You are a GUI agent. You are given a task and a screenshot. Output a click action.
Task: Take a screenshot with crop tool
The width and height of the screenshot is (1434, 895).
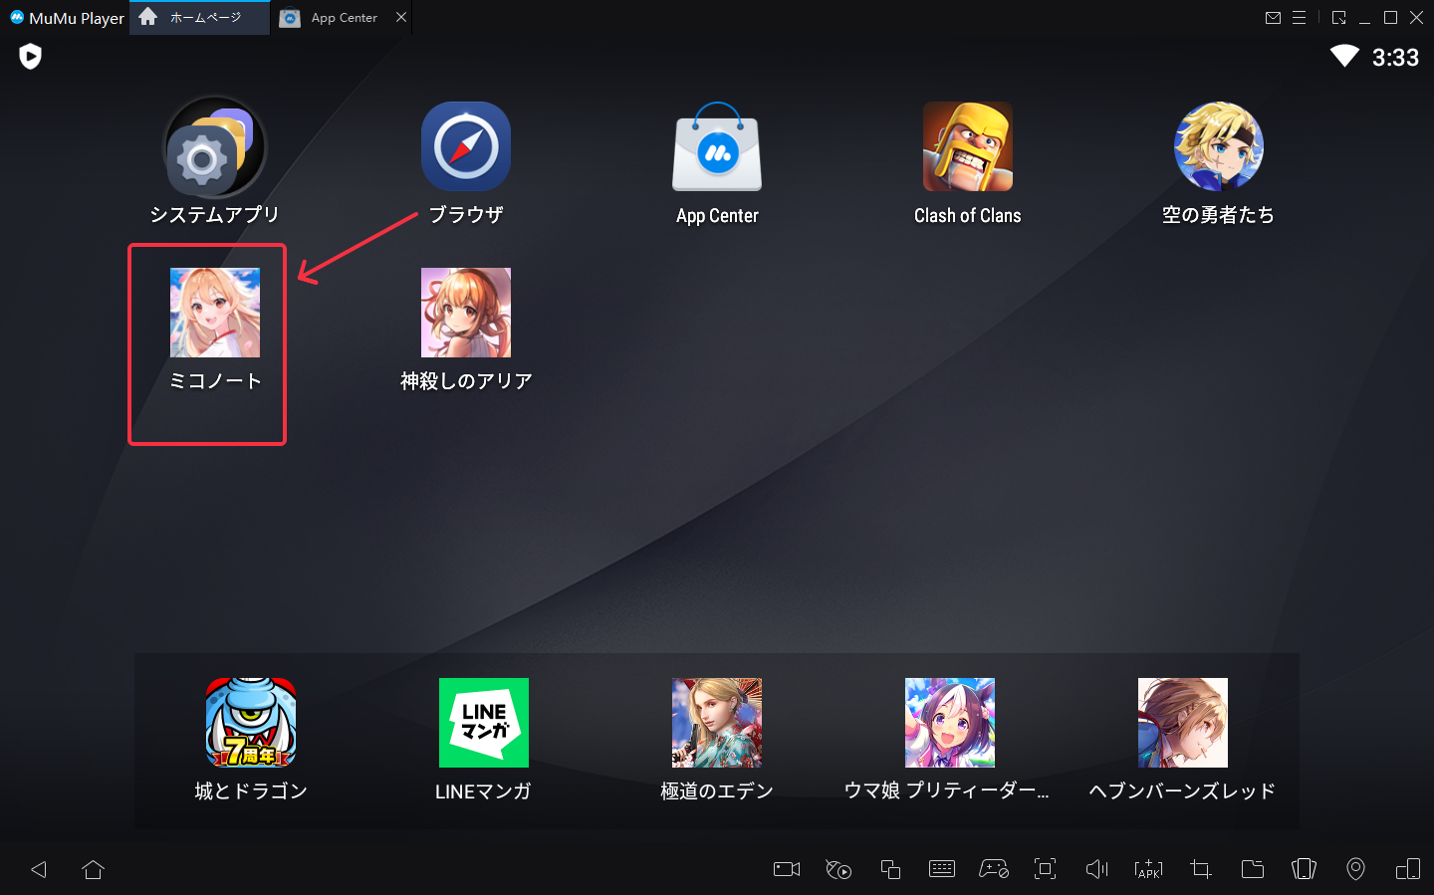point(1201,869)
